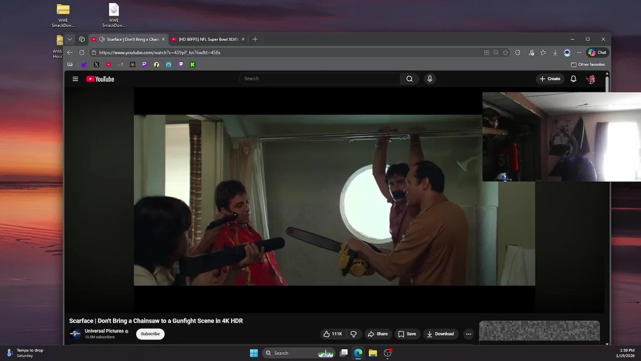Viewport: 641px width, 361px height.
Task: Click the zoom-out magnifier in address bar
Action: pos(496,52)
